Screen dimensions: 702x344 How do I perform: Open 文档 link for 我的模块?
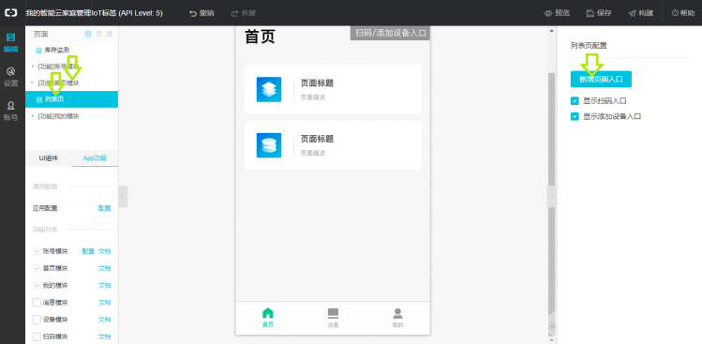[105, 285]
